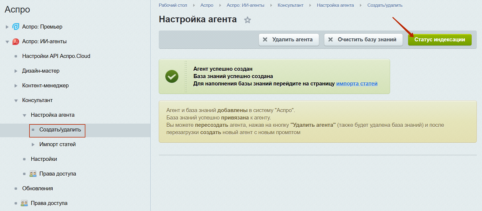Click the X icon on Очистить базу знаний
This screenshot has height=211, width=482.
tap(330, 39)
